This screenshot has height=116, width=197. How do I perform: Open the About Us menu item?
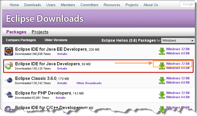point(151,5)
